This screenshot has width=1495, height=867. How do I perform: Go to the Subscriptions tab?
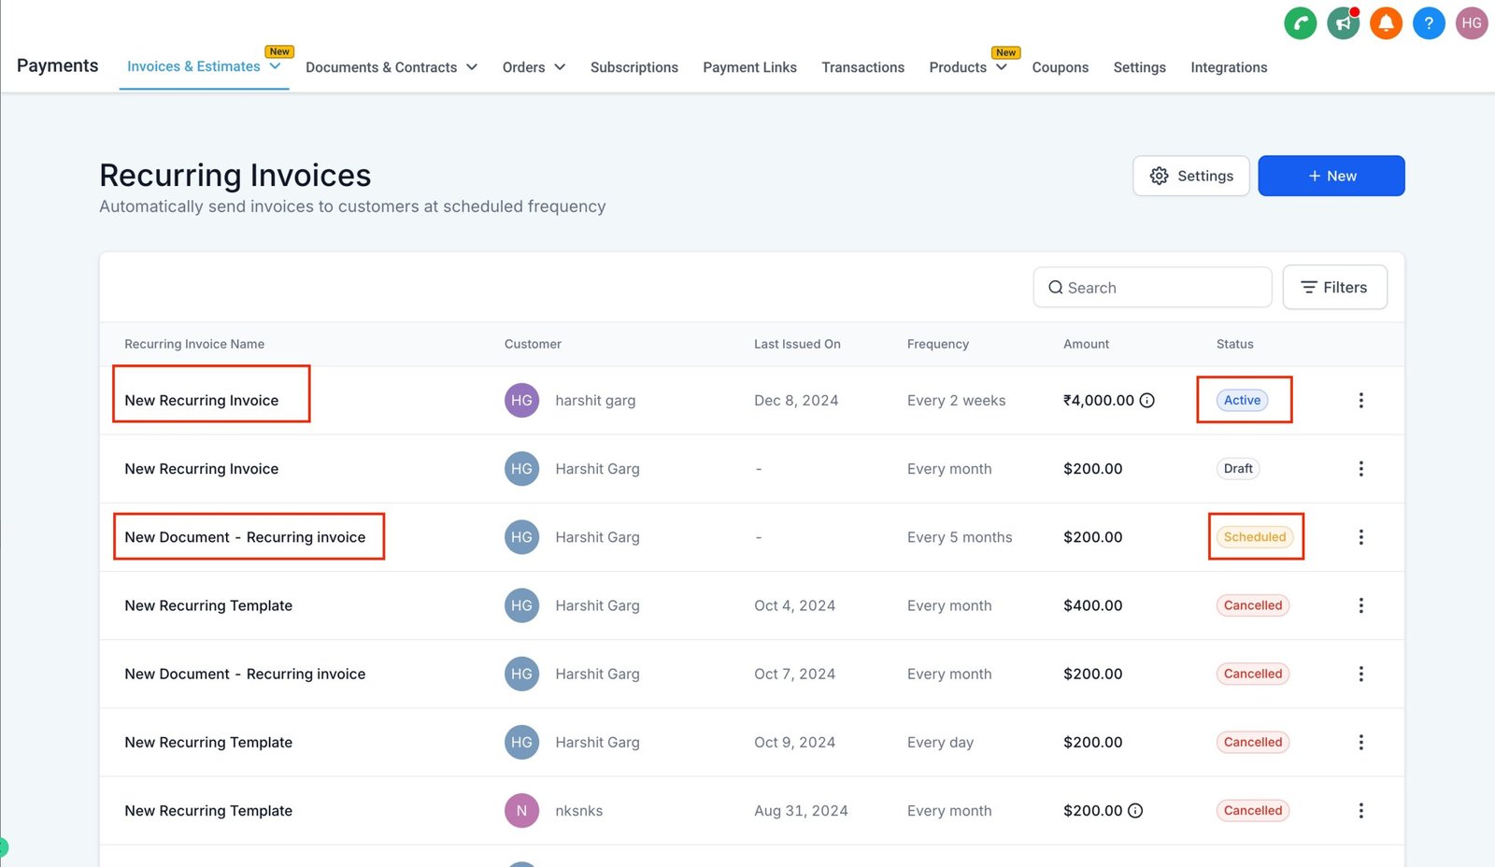coord(634,67)
